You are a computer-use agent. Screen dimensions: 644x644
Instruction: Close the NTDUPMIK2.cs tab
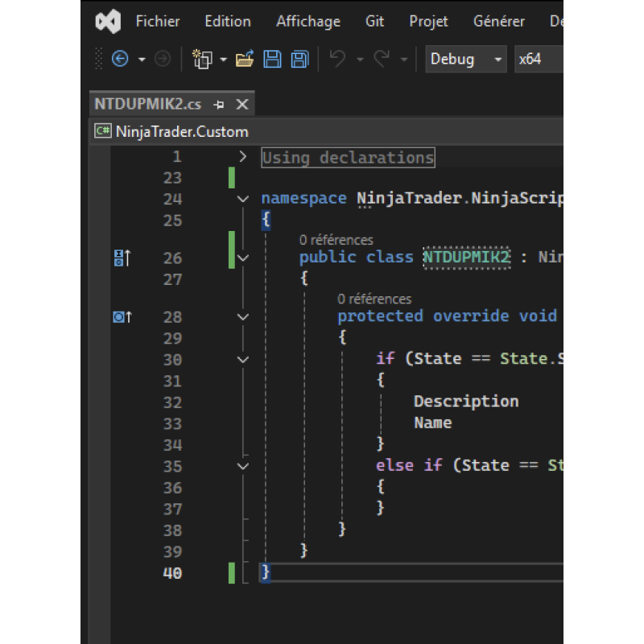coord(242,105)
